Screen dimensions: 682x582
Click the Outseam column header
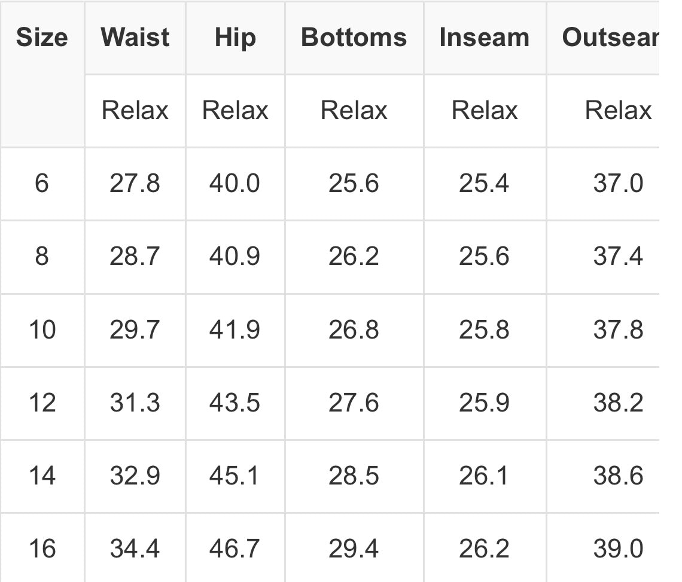[611, 38]
